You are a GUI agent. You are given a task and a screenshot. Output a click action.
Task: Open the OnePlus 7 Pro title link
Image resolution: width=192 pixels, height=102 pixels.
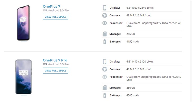55,60
